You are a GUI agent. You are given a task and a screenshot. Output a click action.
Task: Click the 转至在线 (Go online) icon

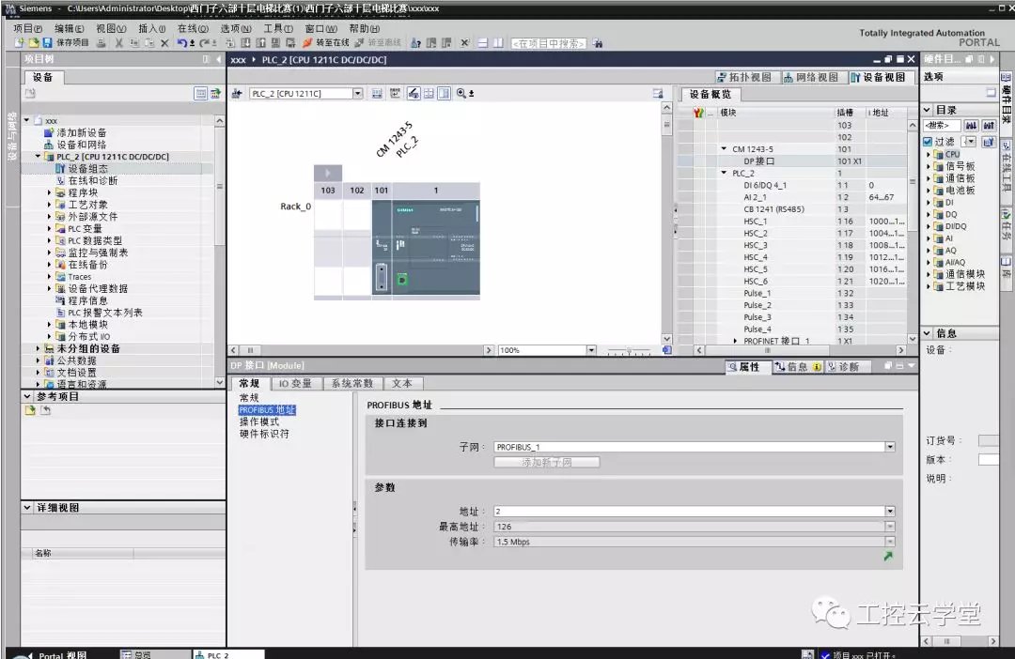325,43
